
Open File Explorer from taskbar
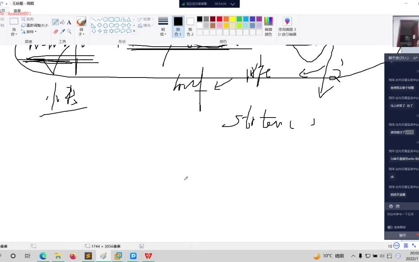[58, 256]
